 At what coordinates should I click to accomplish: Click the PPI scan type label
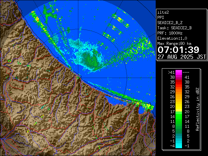tap(161, 18)
